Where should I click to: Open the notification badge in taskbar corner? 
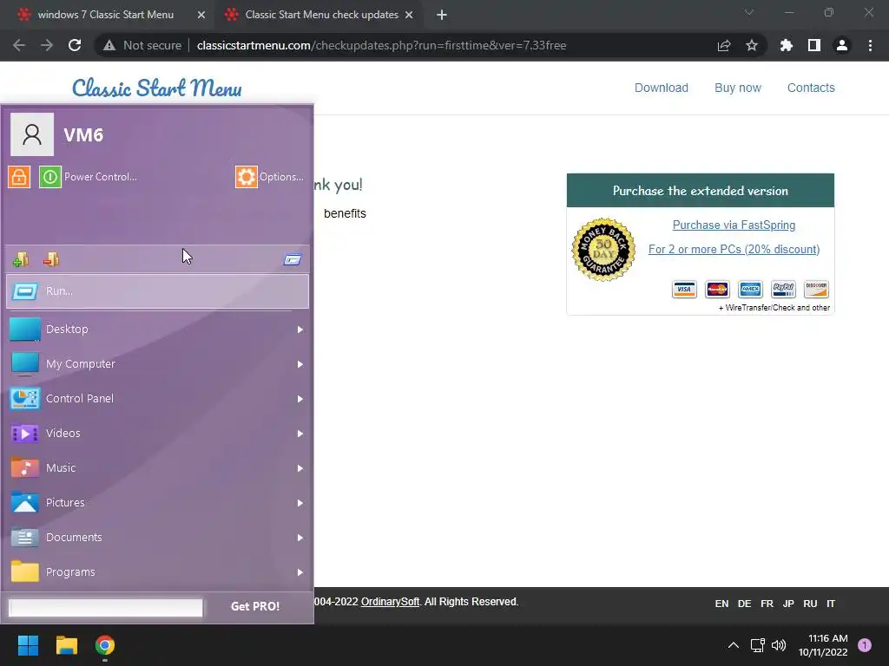(x=865, y=645)
